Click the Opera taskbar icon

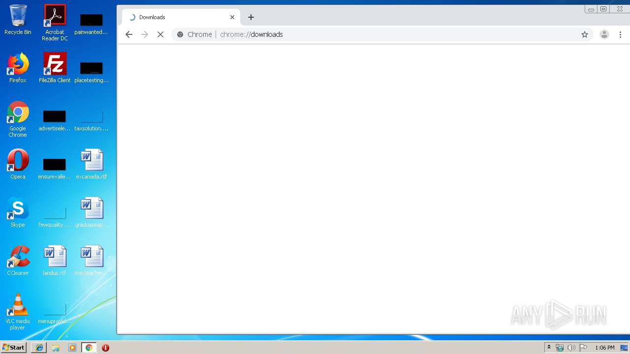[x=105, y=348]
